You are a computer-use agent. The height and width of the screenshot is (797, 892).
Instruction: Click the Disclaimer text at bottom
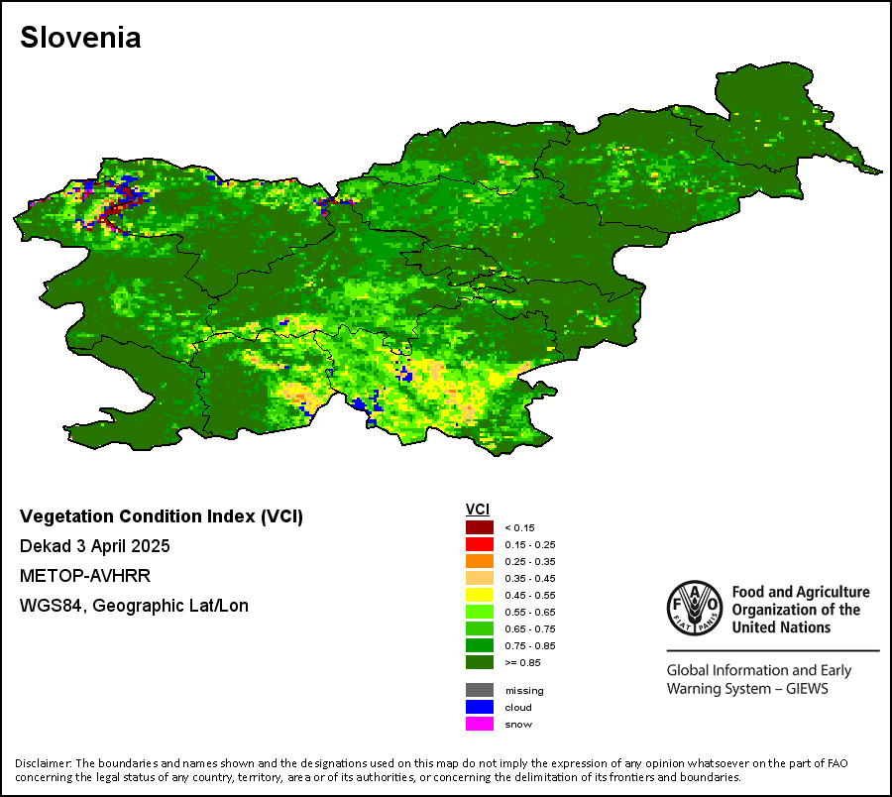pos(432,770)
